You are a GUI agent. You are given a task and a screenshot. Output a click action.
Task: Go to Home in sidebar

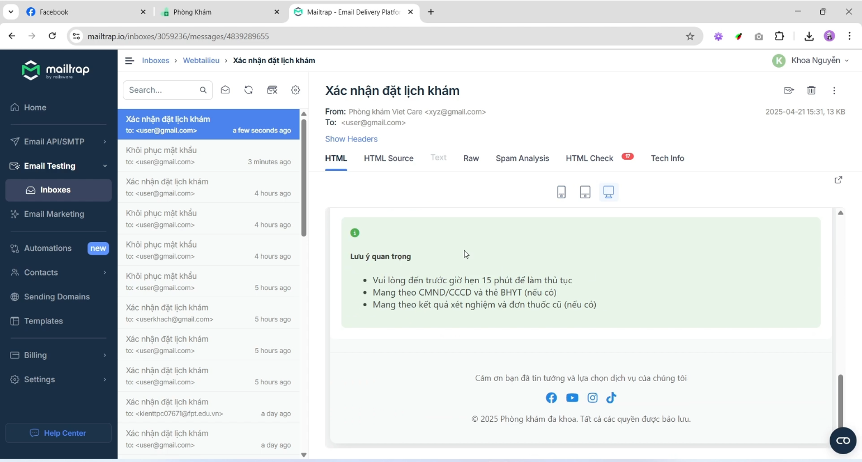(59, 107)
